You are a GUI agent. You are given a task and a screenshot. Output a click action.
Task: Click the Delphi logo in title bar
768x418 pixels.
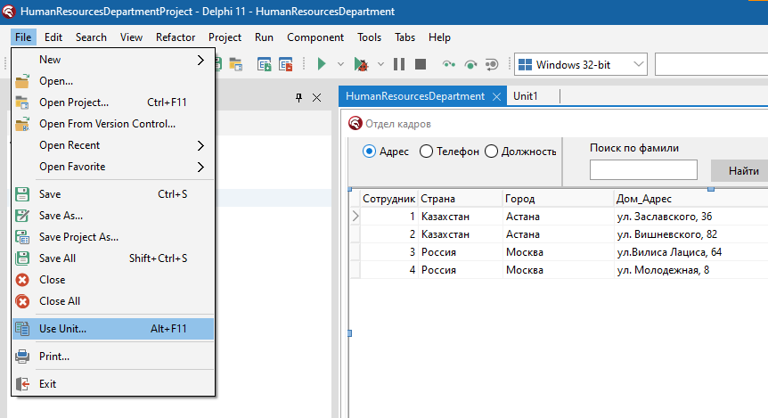coord(8,12)
